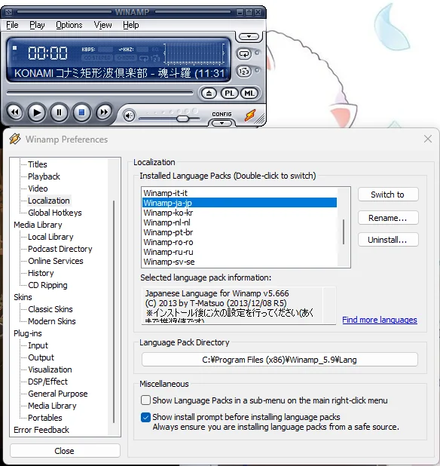Pause playback with the Pause button
The image size is (440, 466).
59,112
